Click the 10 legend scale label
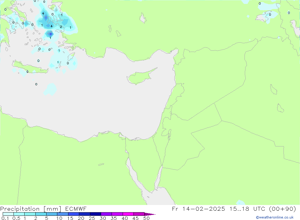Viewport: 300px width, 220px height. point(59,218)
